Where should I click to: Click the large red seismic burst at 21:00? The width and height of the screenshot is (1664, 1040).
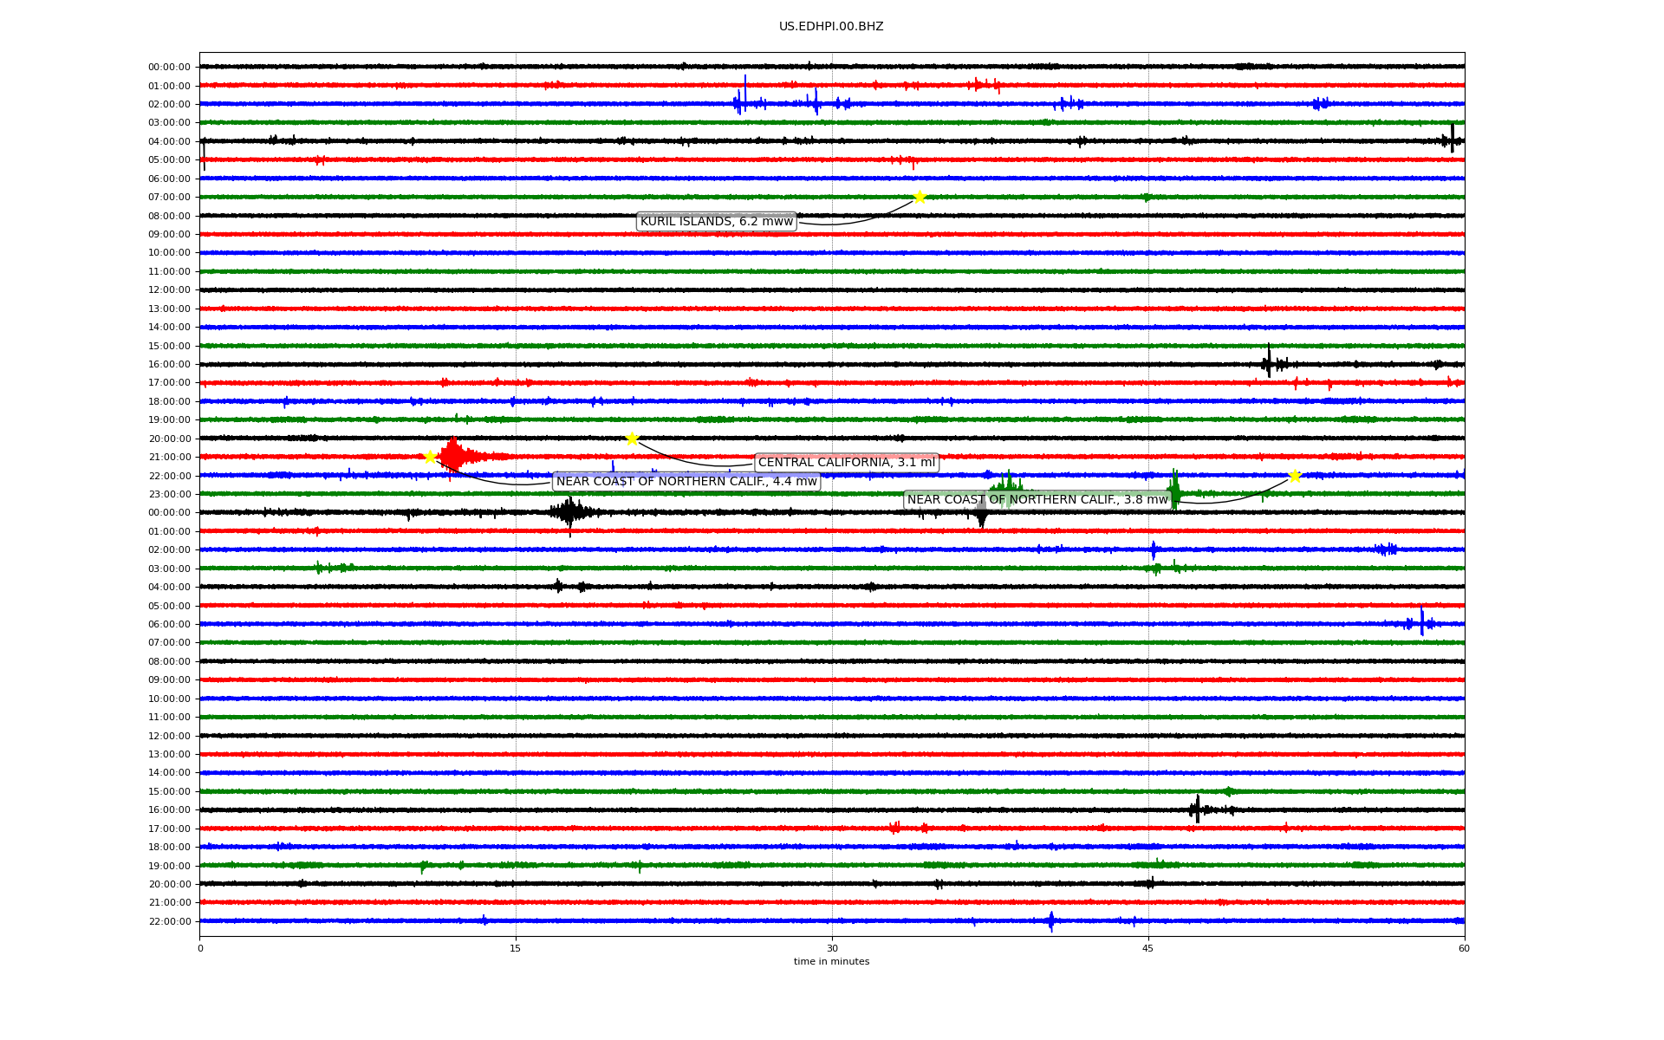click(x=453, y=456)
